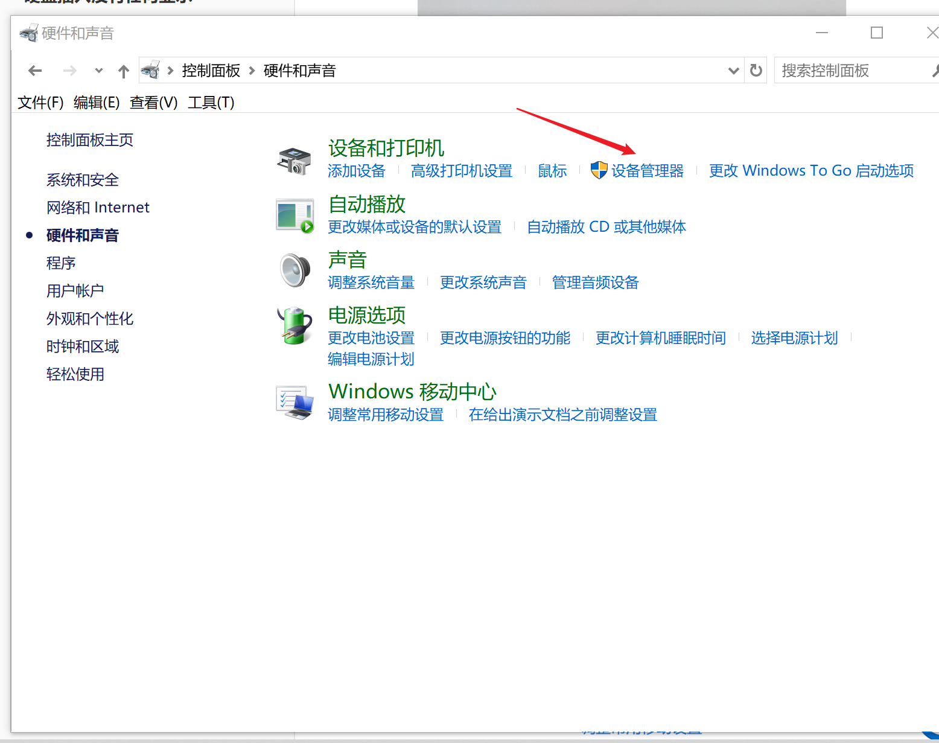Click 更改 Windows To Go 启动选项
The image size is (939, 743).
(x=812, y=171)
